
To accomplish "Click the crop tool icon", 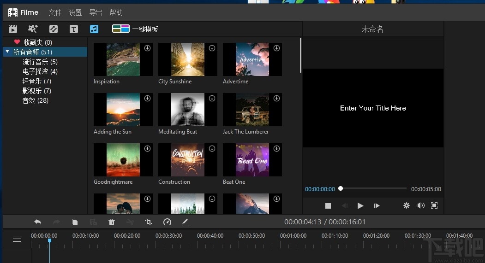I will (x=149, y=222).
